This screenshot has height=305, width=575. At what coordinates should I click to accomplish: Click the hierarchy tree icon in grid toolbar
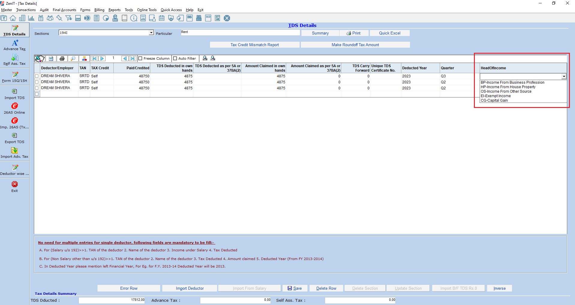click(x=84, y=58)
